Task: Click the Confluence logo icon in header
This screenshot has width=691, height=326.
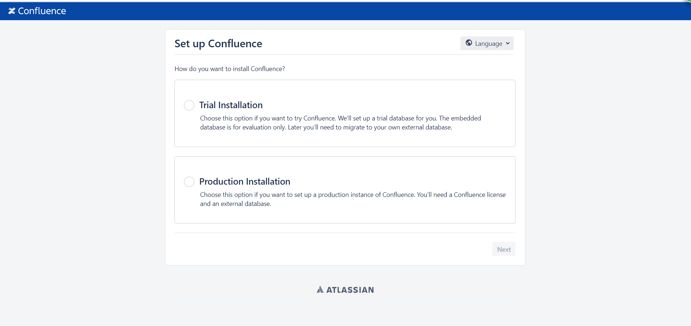Action: (x=12, y=11)
